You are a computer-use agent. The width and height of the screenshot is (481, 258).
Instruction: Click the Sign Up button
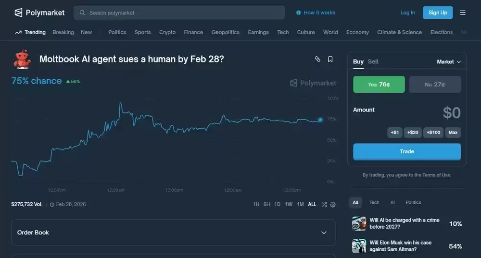point(438,12)
